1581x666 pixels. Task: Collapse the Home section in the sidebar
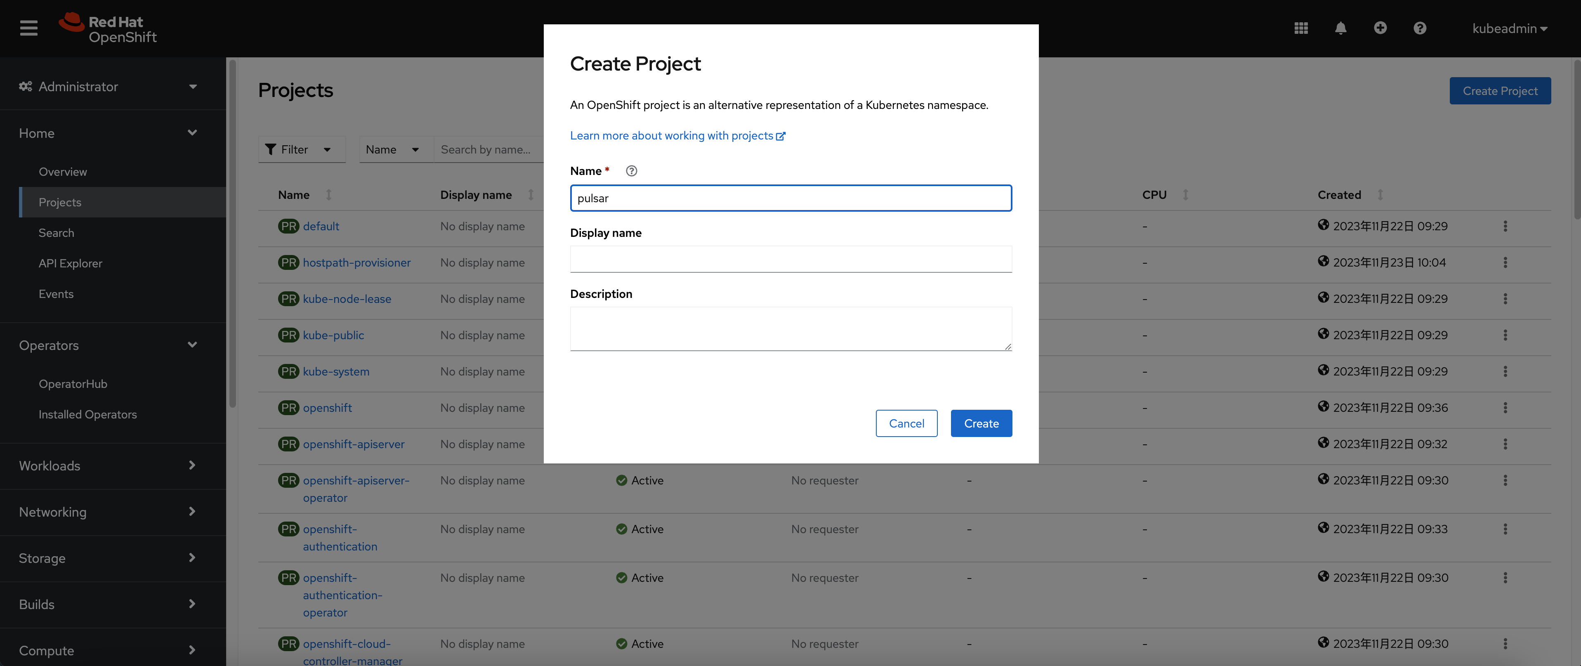tap(192, 132)
